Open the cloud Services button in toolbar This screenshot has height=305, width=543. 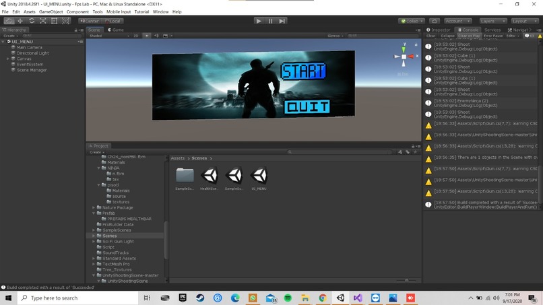tap(435, 21)
